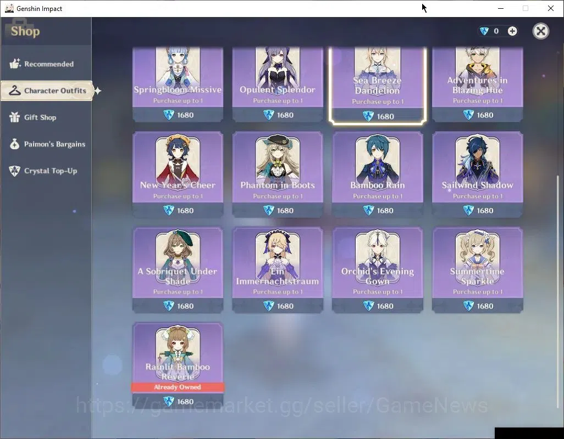Select the Bamboo Rain outfit card

[x=377, y=175]
